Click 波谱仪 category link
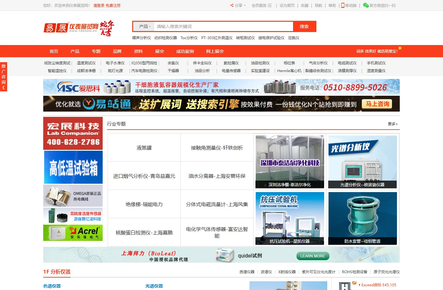Image resolution: width=443 pixels, height=290 pixels. pos(266,272)
